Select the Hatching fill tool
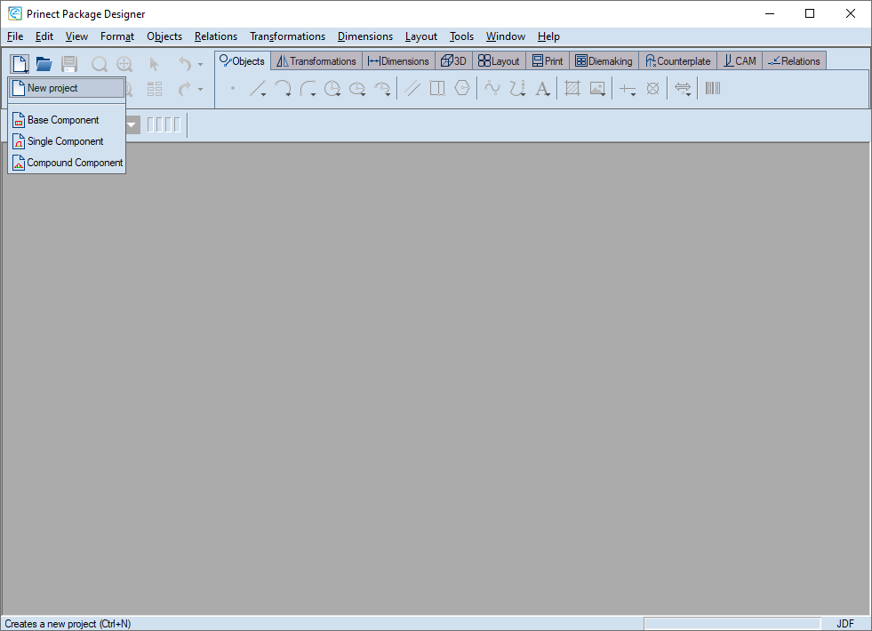The width and height of the screenshot is (872, 631). point(572,88)
